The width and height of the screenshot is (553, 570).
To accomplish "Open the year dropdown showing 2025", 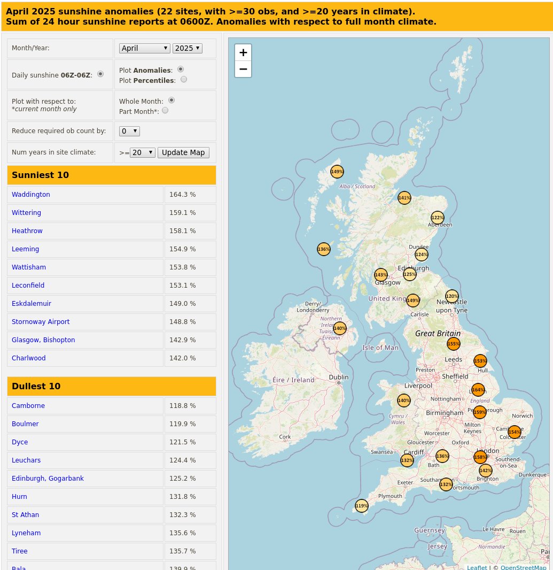I will coord(187,48).
